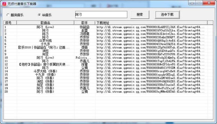
Task: Select row 3 singer 冯提莫
Action: 85,34
